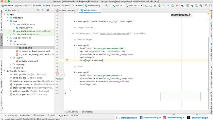
Task: Open the Android project view dropdown
Action: coord(12,10)
